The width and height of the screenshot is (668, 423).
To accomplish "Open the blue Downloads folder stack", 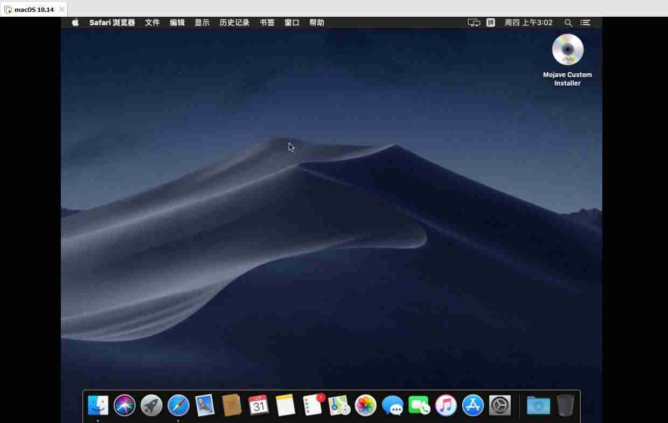I will (538, 405).
